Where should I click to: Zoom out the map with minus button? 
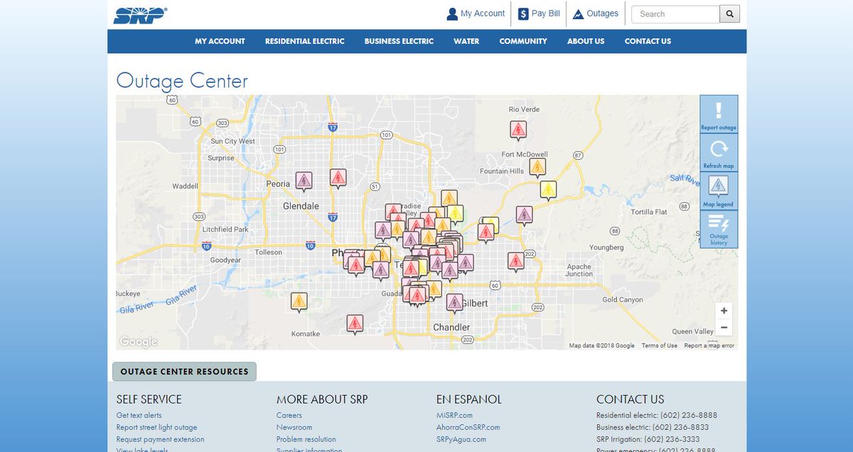pos(724,328)
